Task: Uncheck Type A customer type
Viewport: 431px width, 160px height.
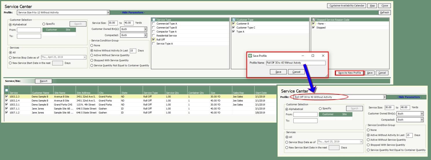Action: click(x=233, y=32)
